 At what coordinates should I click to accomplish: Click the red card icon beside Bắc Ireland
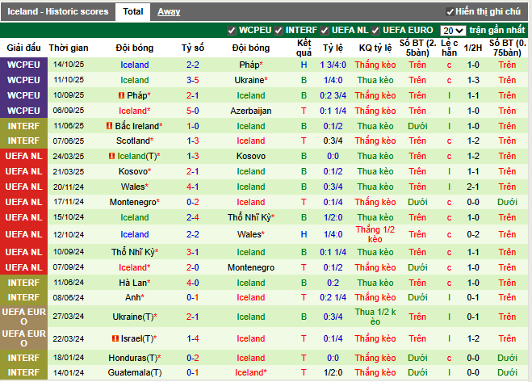click(x=109, y=126)
